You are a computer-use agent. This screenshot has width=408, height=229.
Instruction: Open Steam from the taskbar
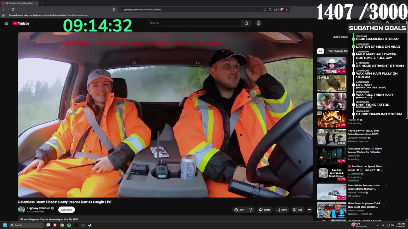(90, 225)
